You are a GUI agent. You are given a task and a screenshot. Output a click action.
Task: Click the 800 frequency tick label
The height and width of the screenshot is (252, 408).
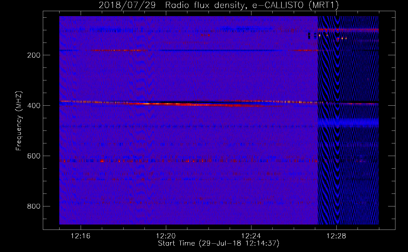coord(34,206)
